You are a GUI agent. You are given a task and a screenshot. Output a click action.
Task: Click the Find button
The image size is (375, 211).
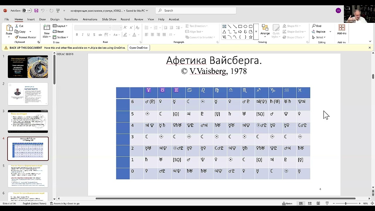[x=317, y=26]
